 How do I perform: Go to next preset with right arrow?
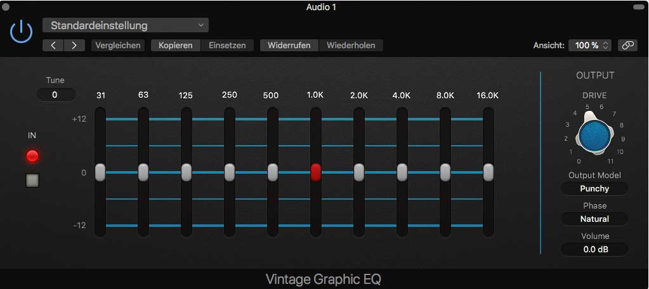(74, 46)
